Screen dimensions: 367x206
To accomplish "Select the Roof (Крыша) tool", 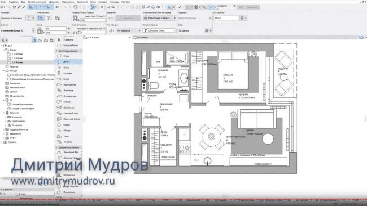I will (x=68, y=102).
